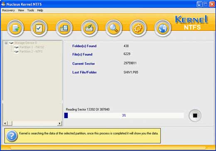Viewport: 216px width, 151px height.
Task: Open the gear settings icon
Action: (x=138, y=28)
